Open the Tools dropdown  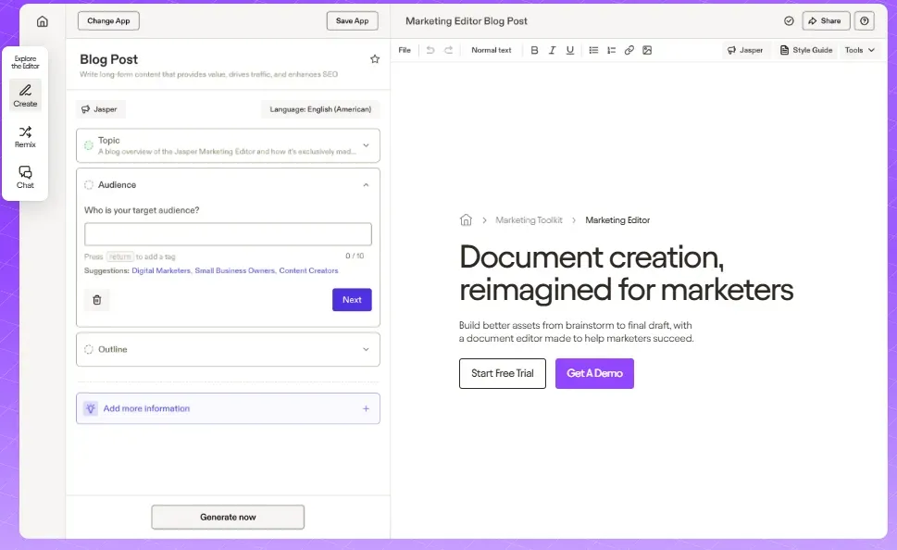(860, 50)
